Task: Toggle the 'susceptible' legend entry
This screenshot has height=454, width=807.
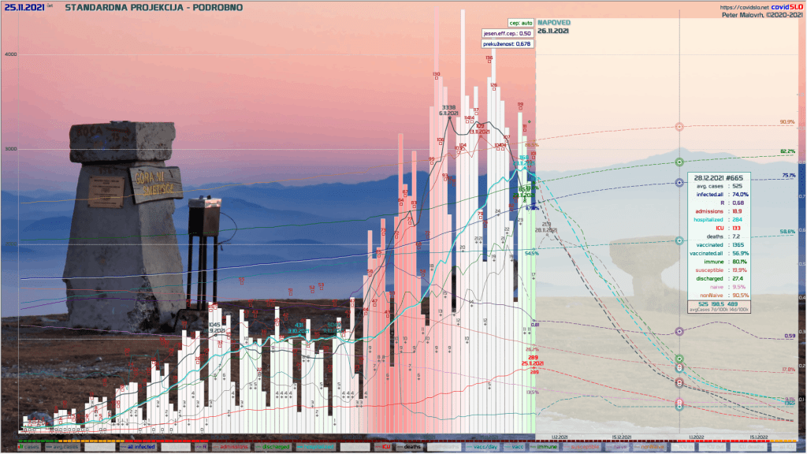Action: pyautogui.click(x=583, y=447)
